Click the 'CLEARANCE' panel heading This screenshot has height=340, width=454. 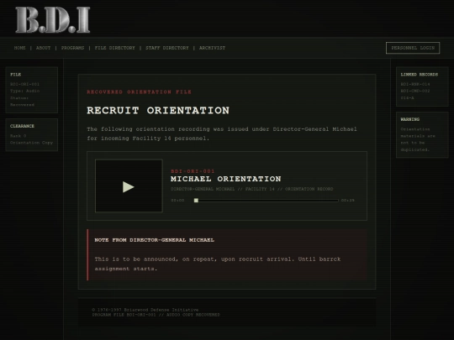(22, 126)
